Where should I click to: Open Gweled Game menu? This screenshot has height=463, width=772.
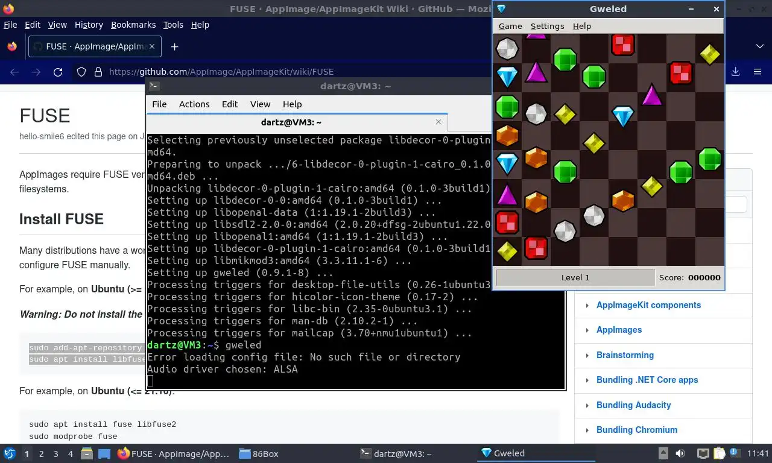[510, 26]
